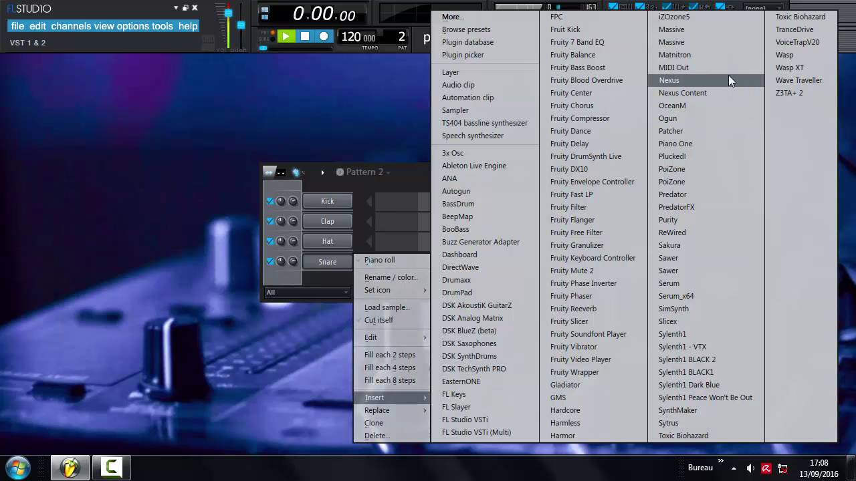This screenshot has width=856, height=481.
Task: Click the Kick channel pan knob
Action: [281, 201]
